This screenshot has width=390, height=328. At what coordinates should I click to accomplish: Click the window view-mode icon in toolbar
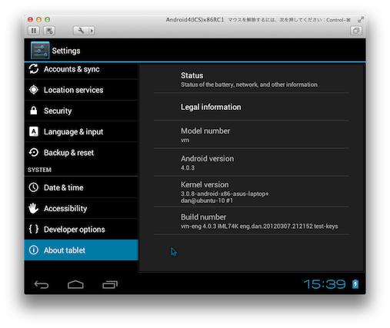pos(356,31)
